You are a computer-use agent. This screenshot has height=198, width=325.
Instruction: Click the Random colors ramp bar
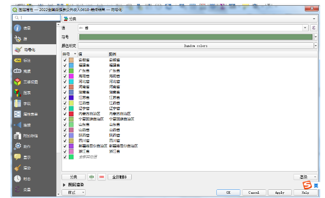(196, 46)
